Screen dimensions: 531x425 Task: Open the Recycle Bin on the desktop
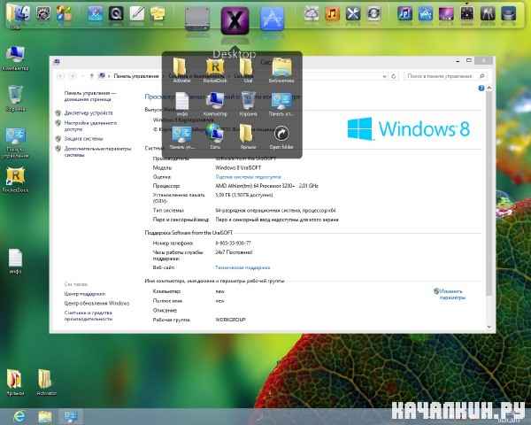(x=16, y=98)
